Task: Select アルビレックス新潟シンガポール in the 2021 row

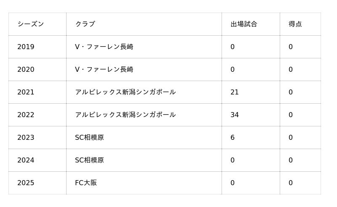Action: point(125,92)
